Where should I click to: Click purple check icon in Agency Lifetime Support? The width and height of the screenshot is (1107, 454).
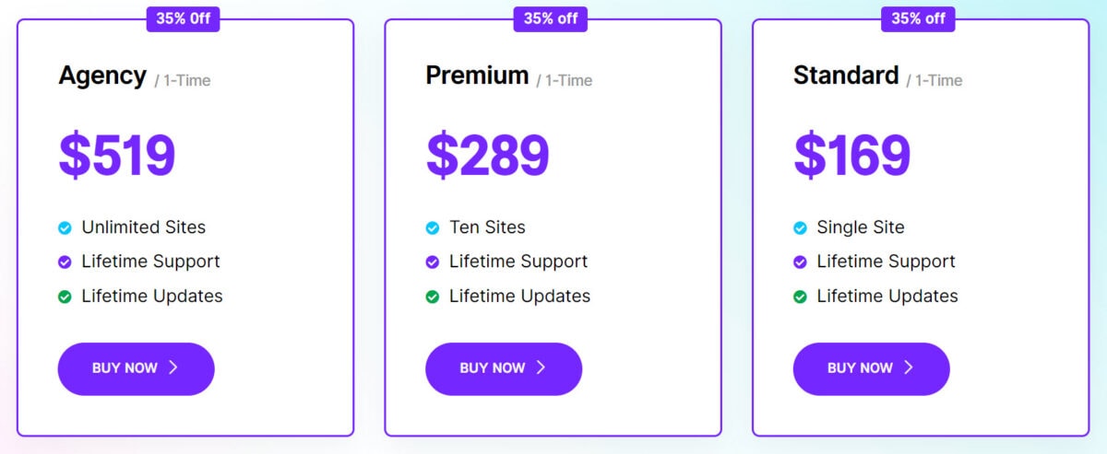pyautogui.click(x=65, y=262)
